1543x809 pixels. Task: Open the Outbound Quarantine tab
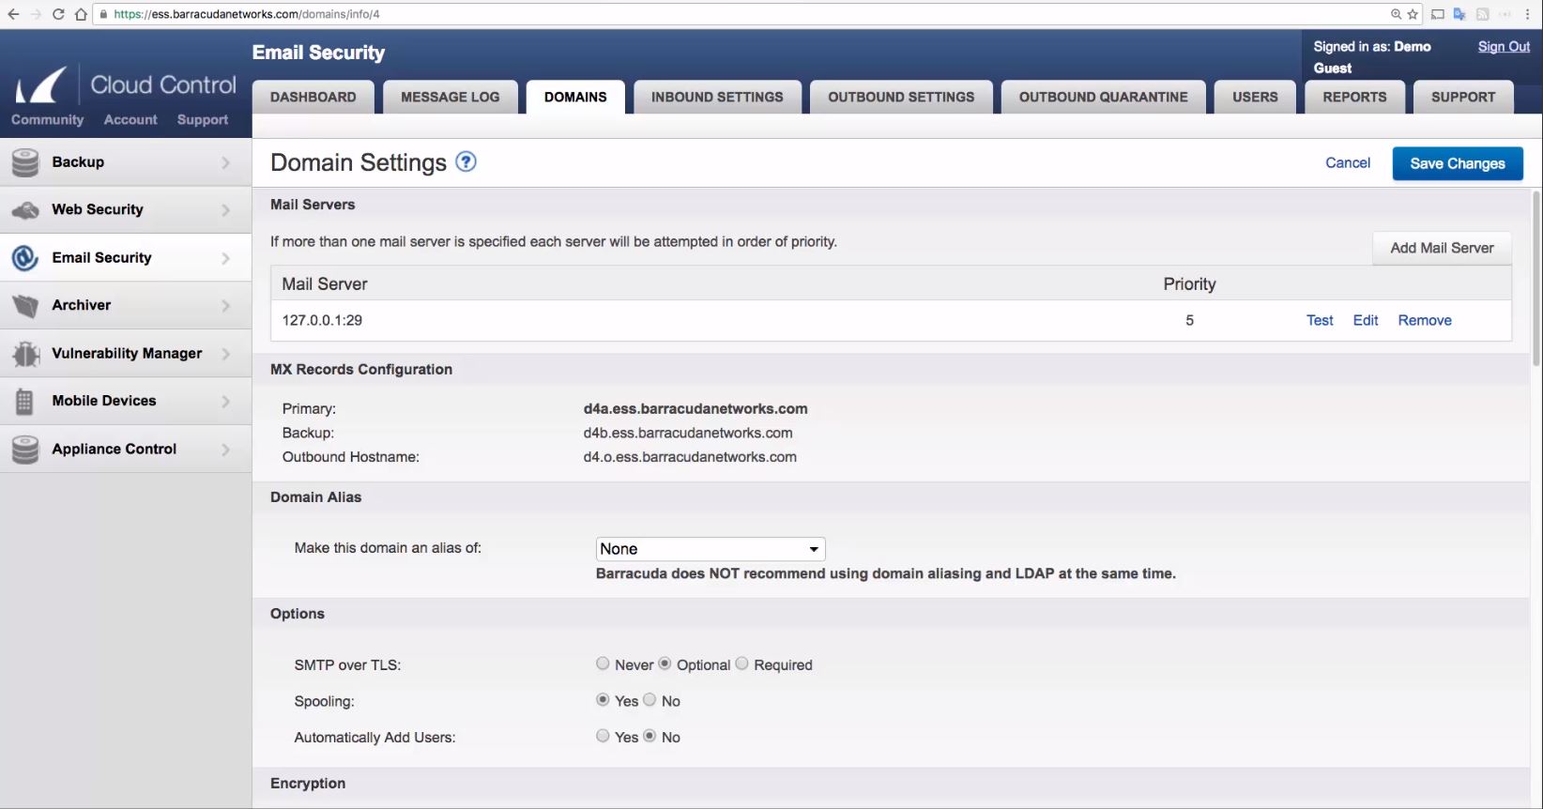click(1104, 97)
